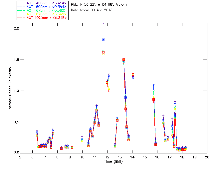Click the 20 tick label on time axis

point(207,157)
